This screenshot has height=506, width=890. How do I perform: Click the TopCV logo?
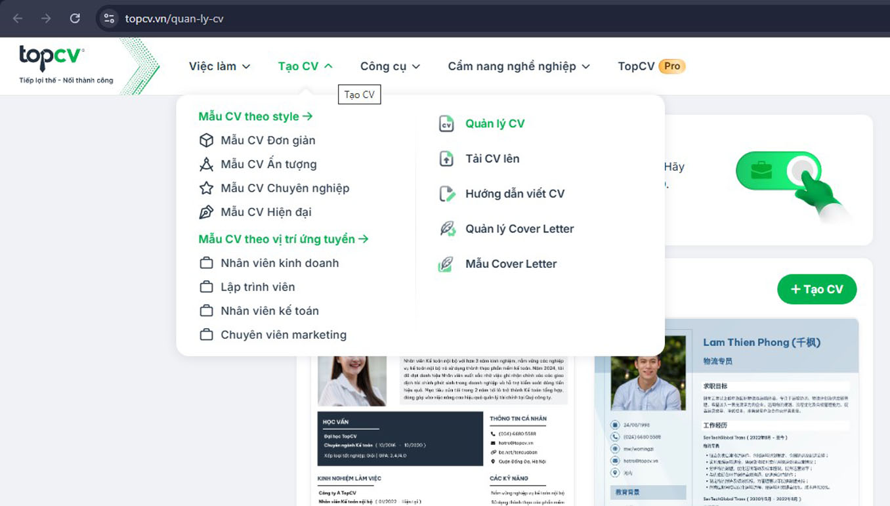[66, 63]
